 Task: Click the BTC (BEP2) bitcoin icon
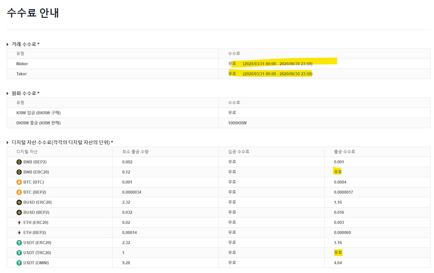click(x=19, y=192)
